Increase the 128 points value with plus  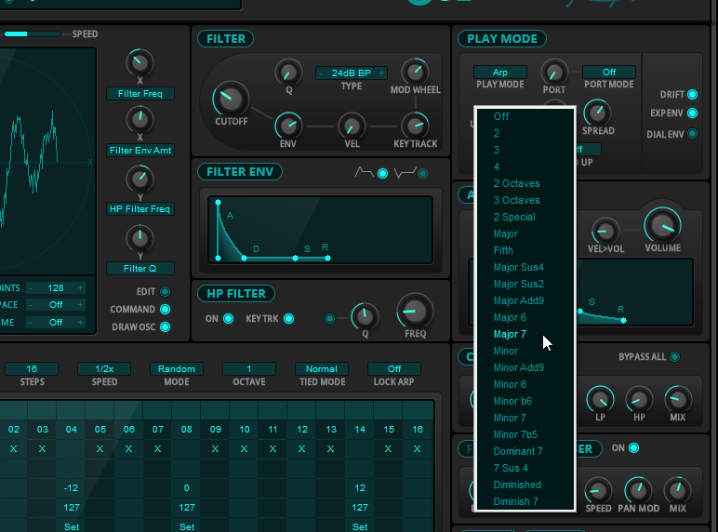coord(81,288)
